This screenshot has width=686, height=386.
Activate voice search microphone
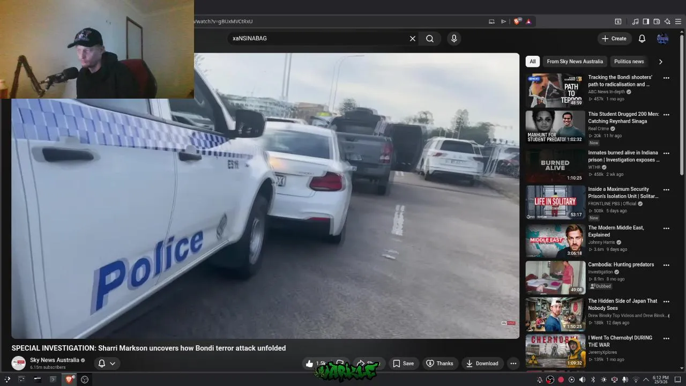click(454, 39)
